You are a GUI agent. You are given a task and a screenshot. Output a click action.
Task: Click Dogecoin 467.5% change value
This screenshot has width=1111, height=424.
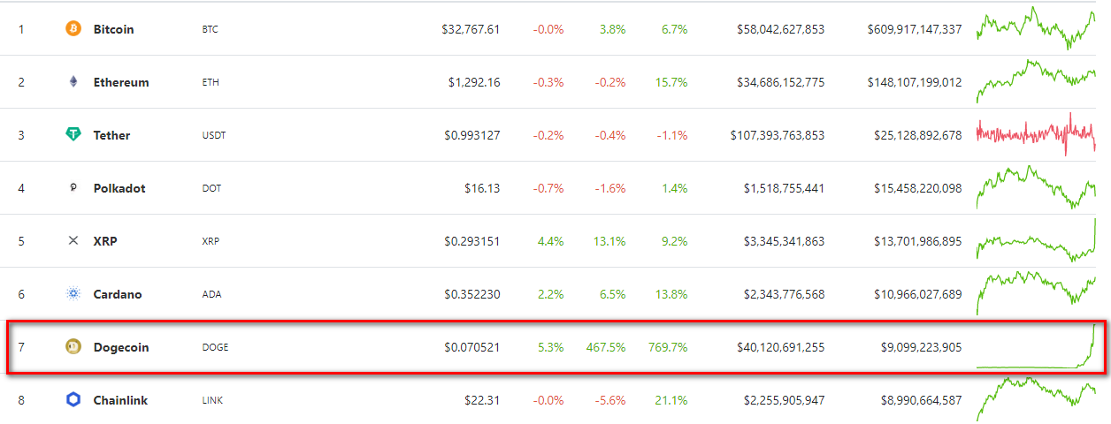pyautogui.click(x=606, y=347)
